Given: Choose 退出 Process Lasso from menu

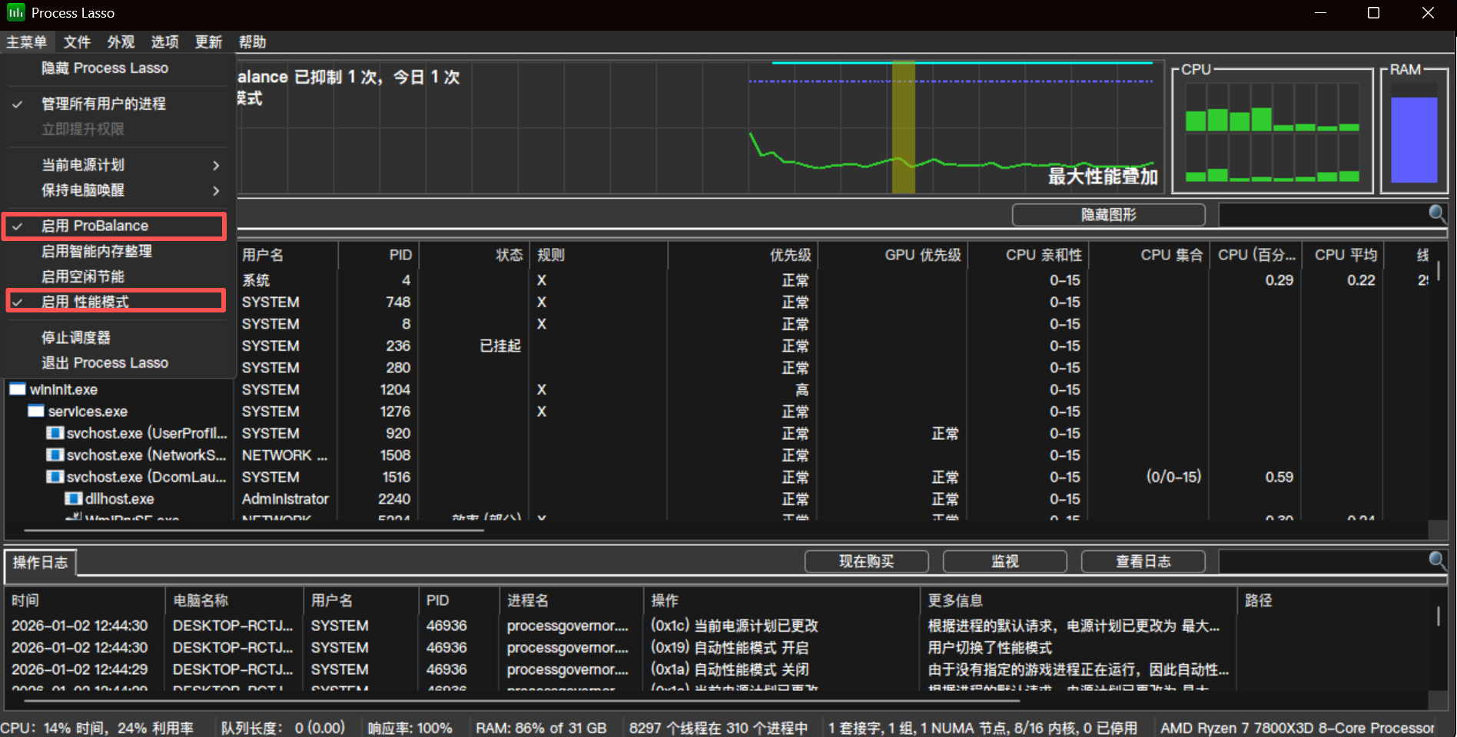Looking at the screenshot, I should [105, 363].
